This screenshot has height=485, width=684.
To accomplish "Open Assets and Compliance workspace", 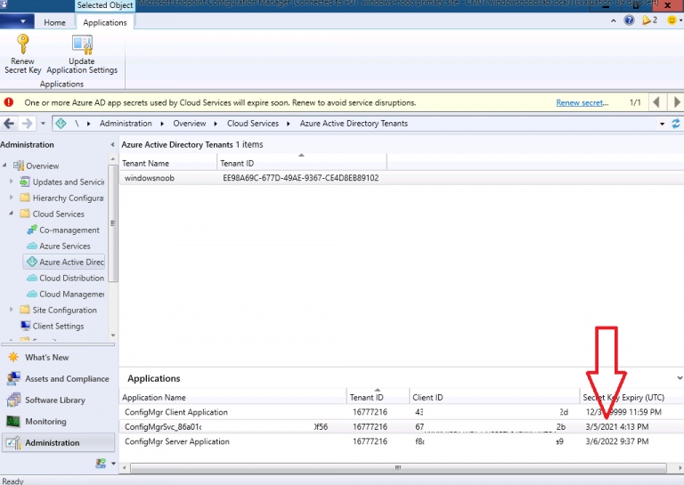I will [67, 379].
